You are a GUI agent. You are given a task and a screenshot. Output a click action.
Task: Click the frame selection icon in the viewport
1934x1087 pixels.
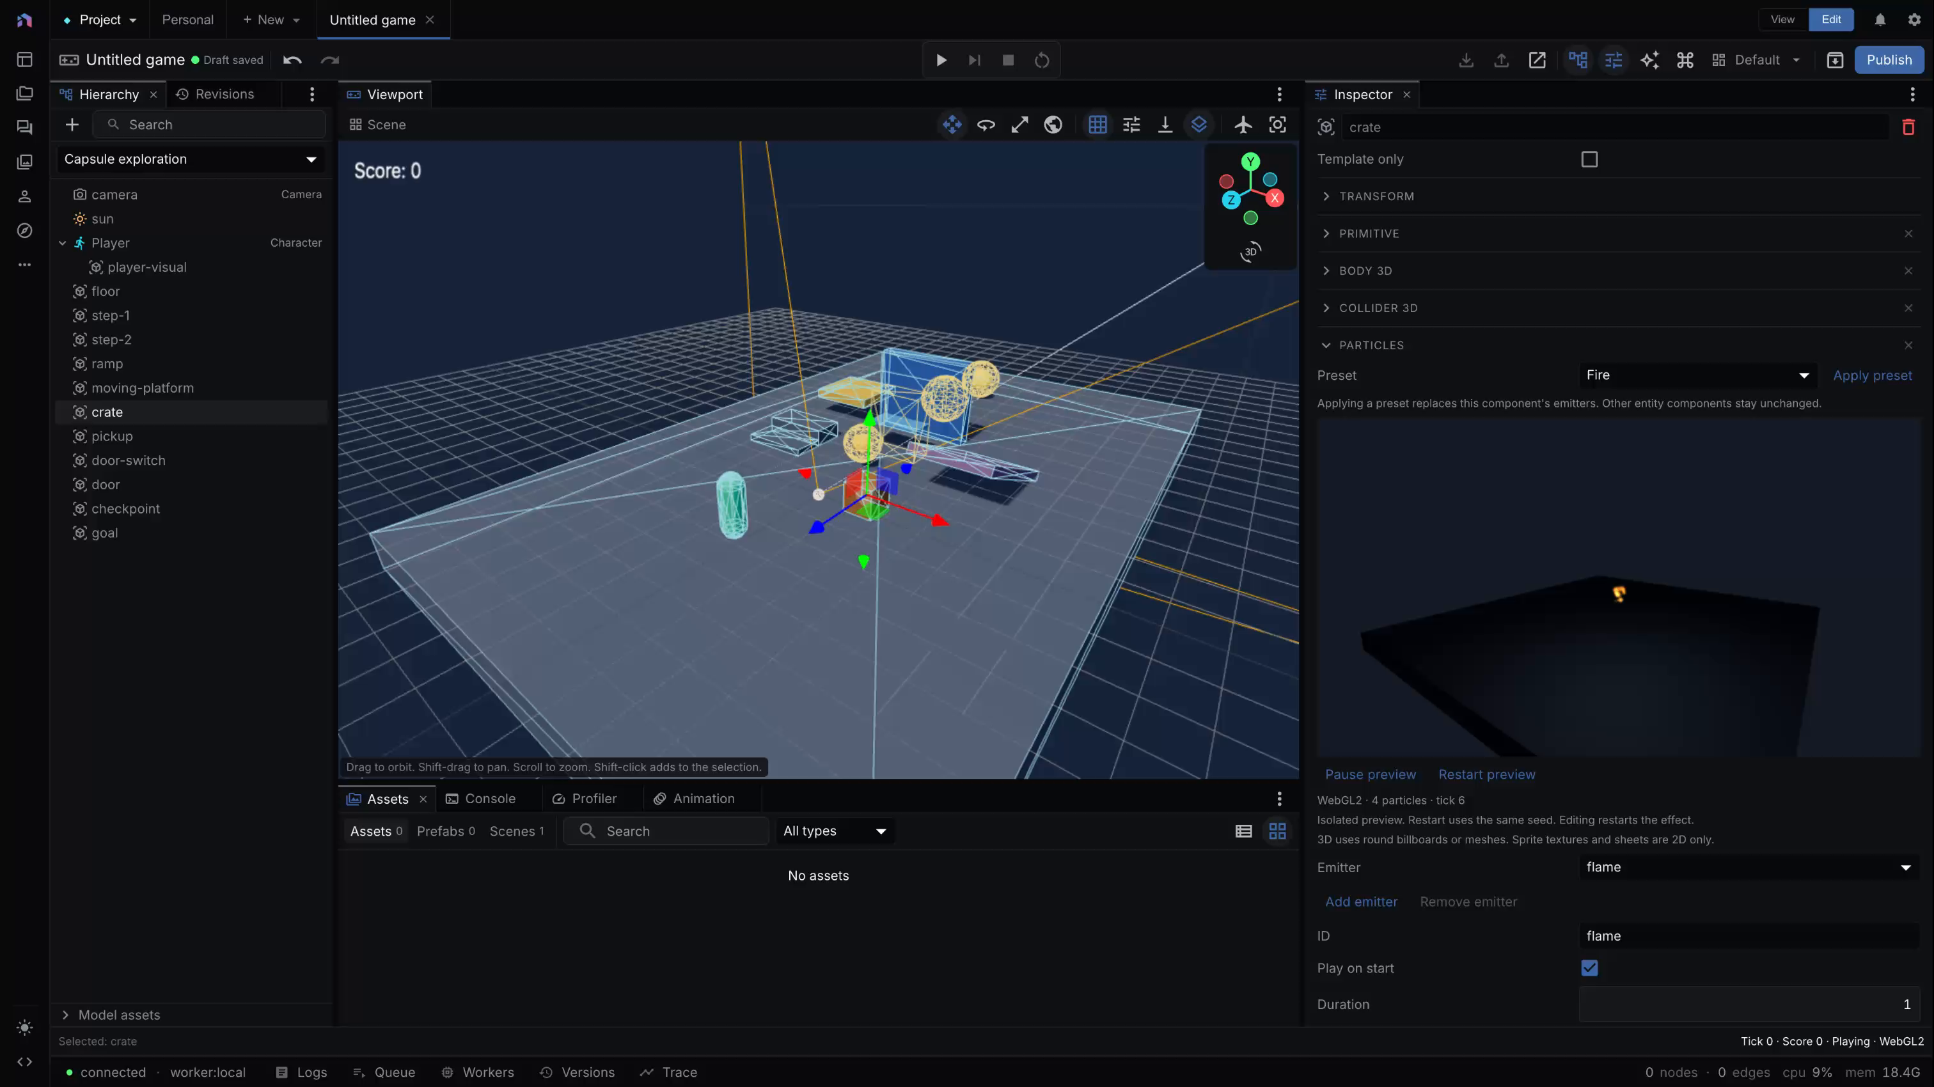[1277, 125]
